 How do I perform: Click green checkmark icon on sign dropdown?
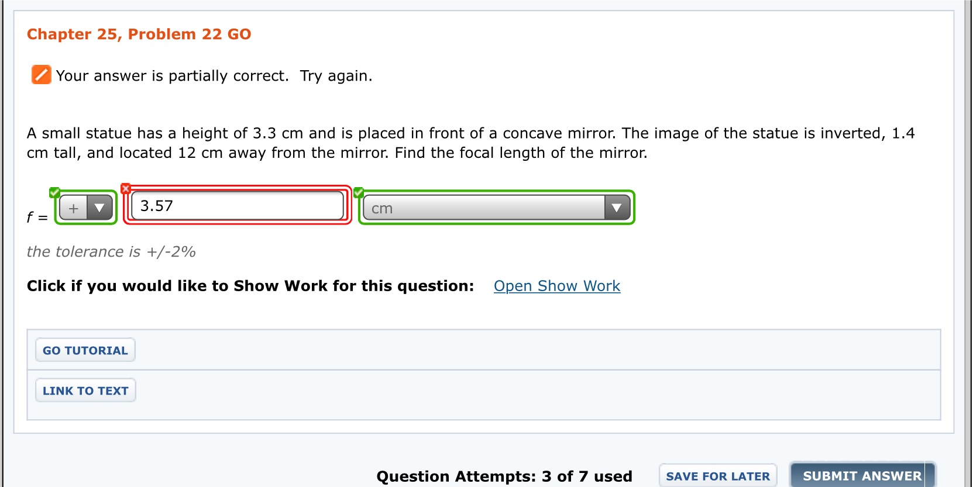(54, 192)
